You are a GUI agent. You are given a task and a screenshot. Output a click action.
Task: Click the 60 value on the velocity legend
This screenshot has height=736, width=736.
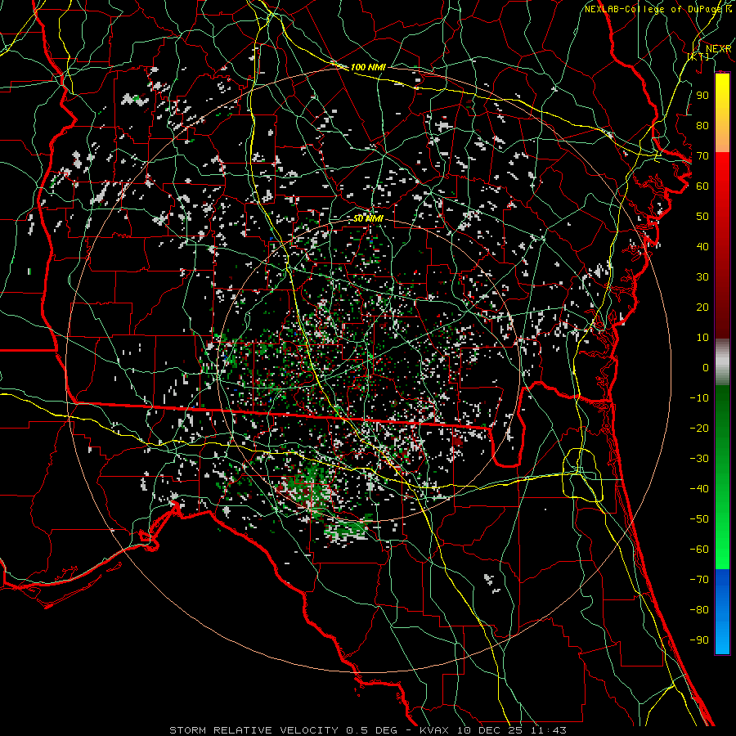tap(702, 186)
